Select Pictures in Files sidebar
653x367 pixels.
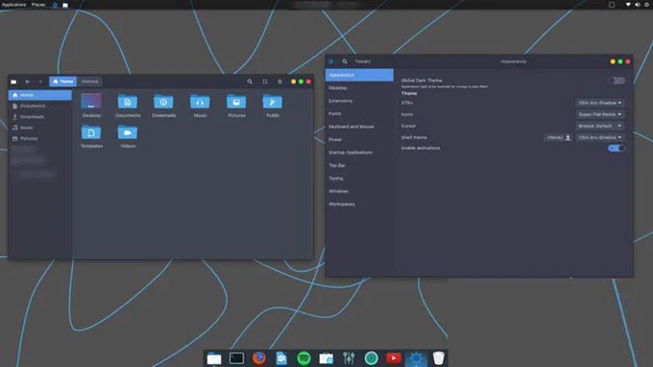pos(40,138)
